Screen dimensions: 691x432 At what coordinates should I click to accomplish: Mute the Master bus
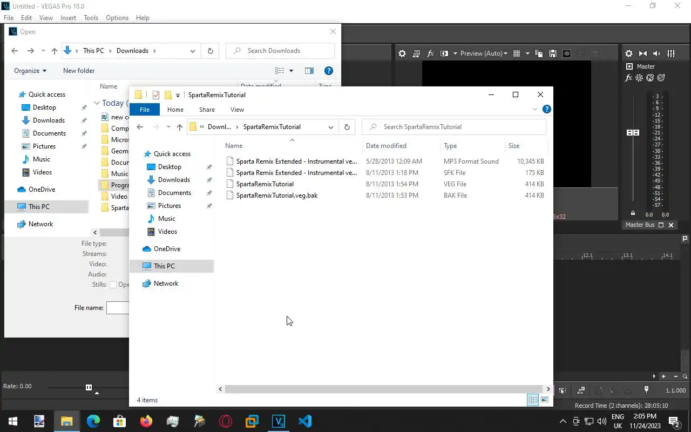point(650,78)
